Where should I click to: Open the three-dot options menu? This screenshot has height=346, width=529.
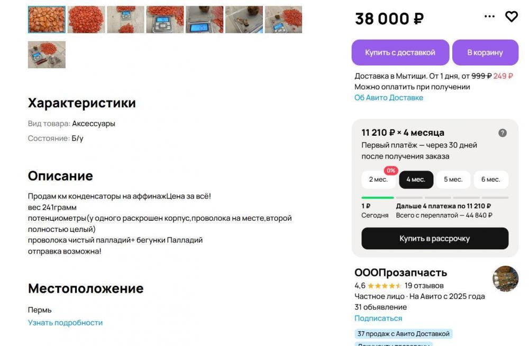pos(488,16)
